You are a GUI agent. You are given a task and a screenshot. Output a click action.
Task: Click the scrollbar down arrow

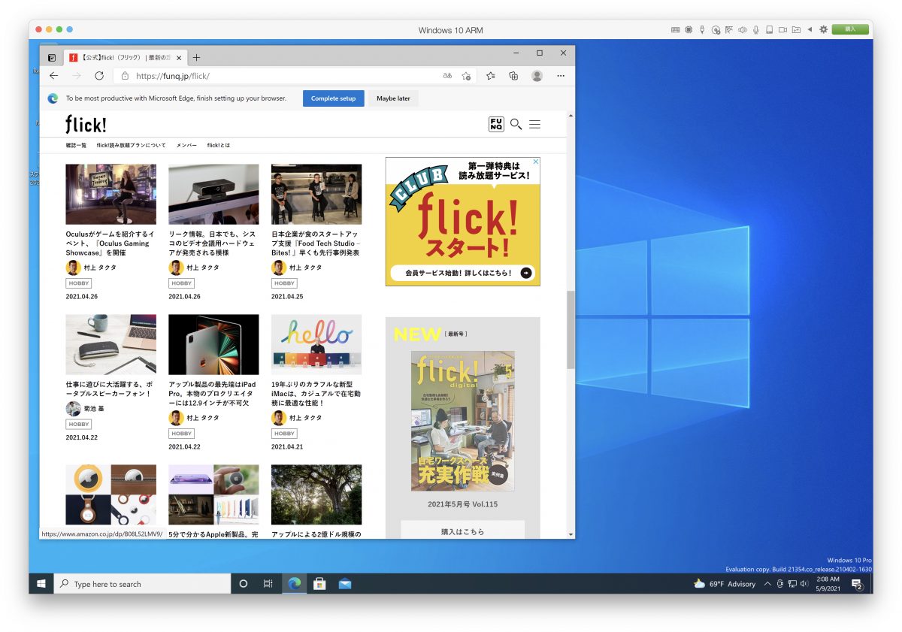point(571,534)
